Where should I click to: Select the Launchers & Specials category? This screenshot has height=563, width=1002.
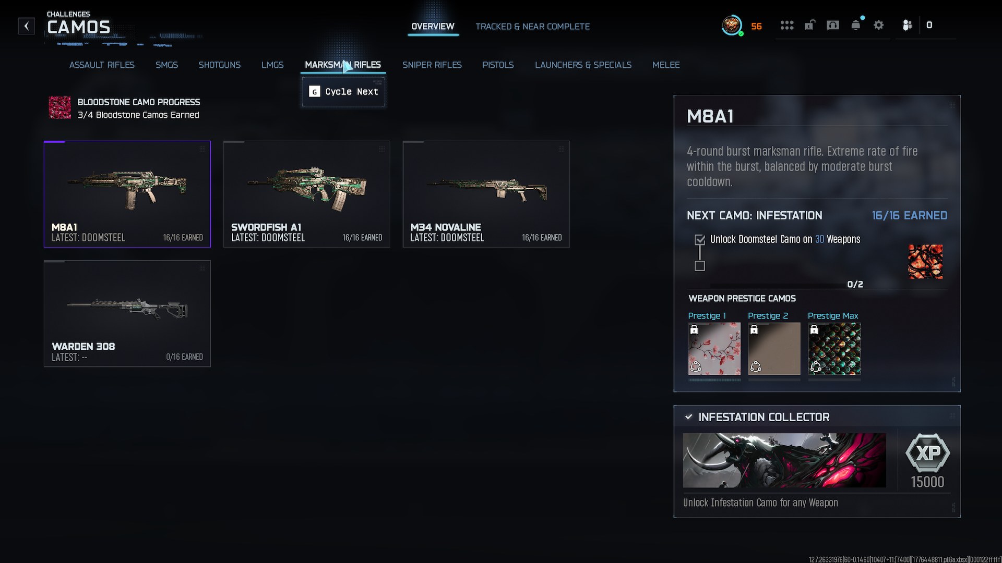coord(583,65)
